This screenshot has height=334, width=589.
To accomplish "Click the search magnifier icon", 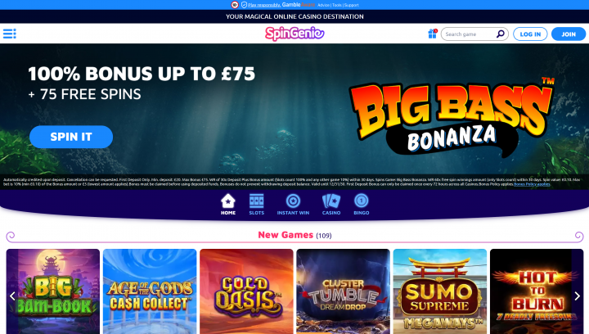I will (500, 34).
